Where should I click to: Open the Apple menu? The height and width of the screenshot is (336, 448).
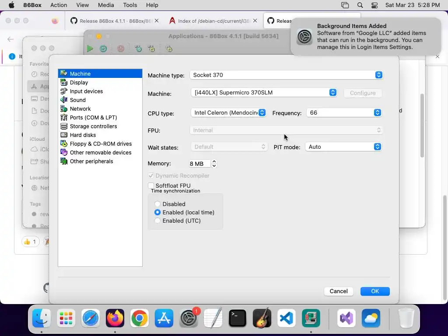click(11, 5)
